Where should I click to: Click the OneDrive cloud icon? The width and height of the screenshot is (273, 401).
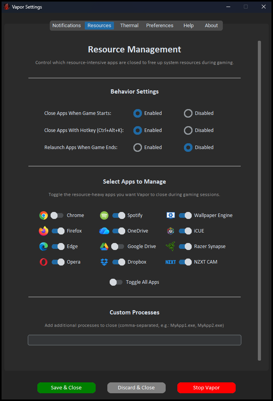tap(104, 231)
